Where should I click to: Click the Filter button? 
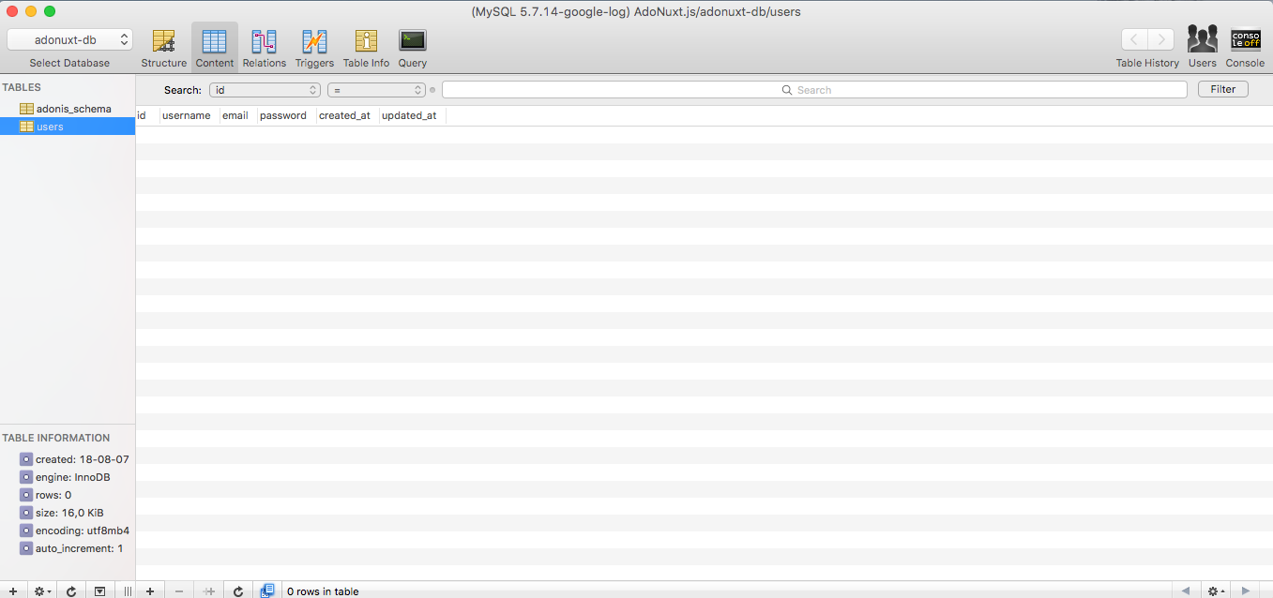coord(1222,88)
